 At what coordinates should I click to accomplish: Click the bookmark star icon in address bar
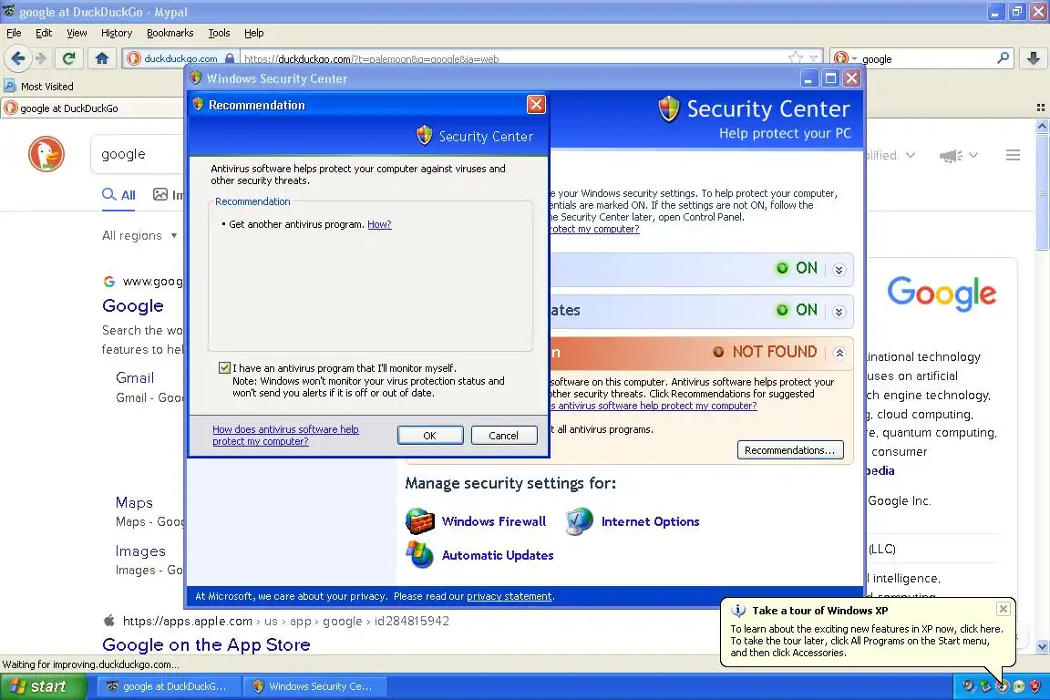coord(795,58)
